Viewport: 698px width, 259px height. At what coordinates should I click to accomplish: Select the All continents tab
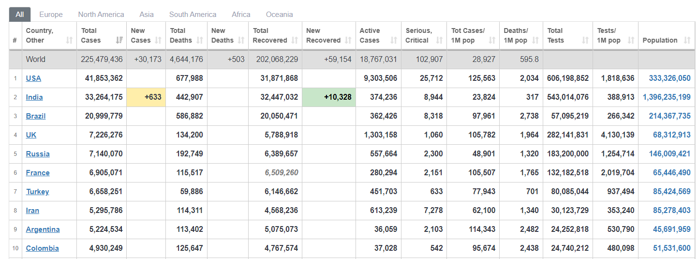pyautogui.click(x=19, y=15)
